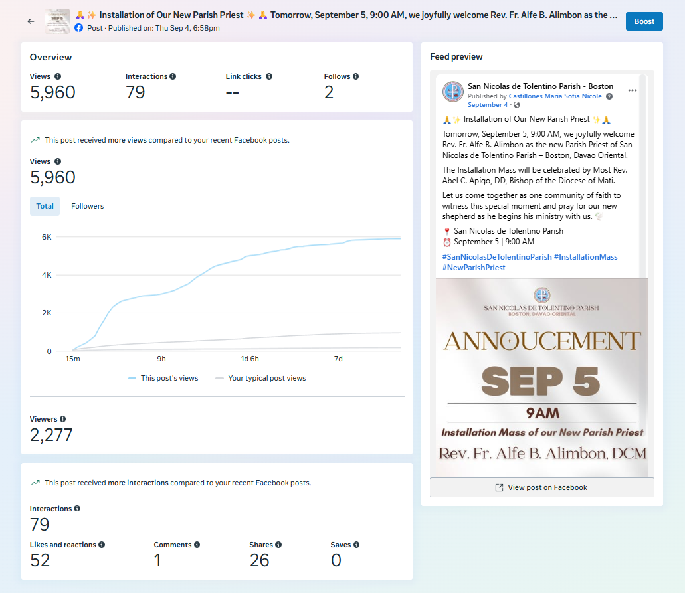Screen dimensions: 685x593
Task: Show info for Likes and reactions
Action: pyautogui.click(x=102, y=545)
